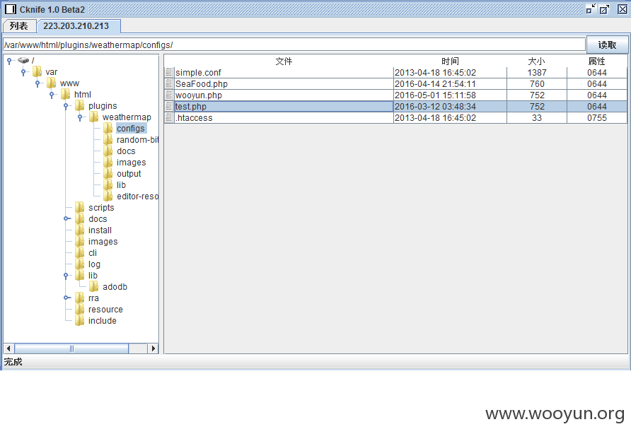Click the random-bits folder icon

(x=108, y=139)
